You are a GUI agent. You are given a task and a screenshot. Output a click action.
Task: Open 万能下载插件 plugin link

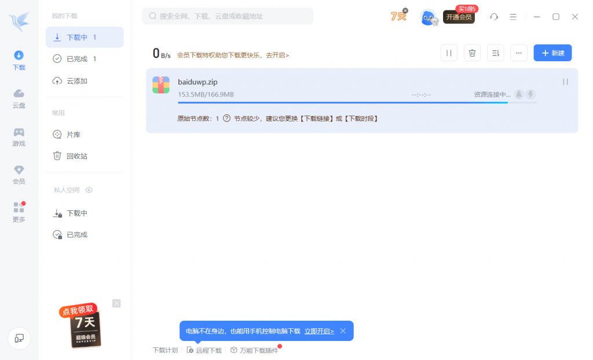tap(255, 350)
